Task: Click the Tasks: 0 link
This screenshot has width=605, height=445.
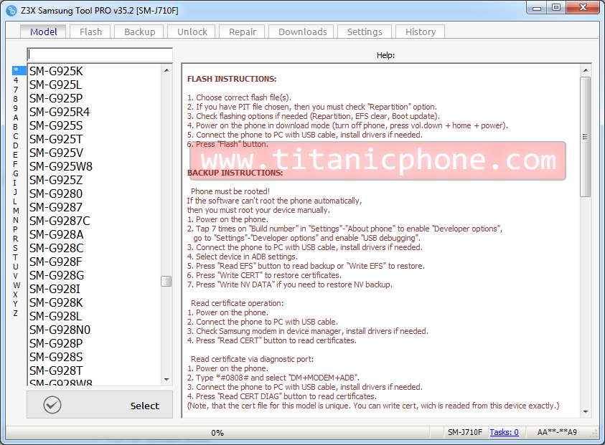Action: pos(504,432)
